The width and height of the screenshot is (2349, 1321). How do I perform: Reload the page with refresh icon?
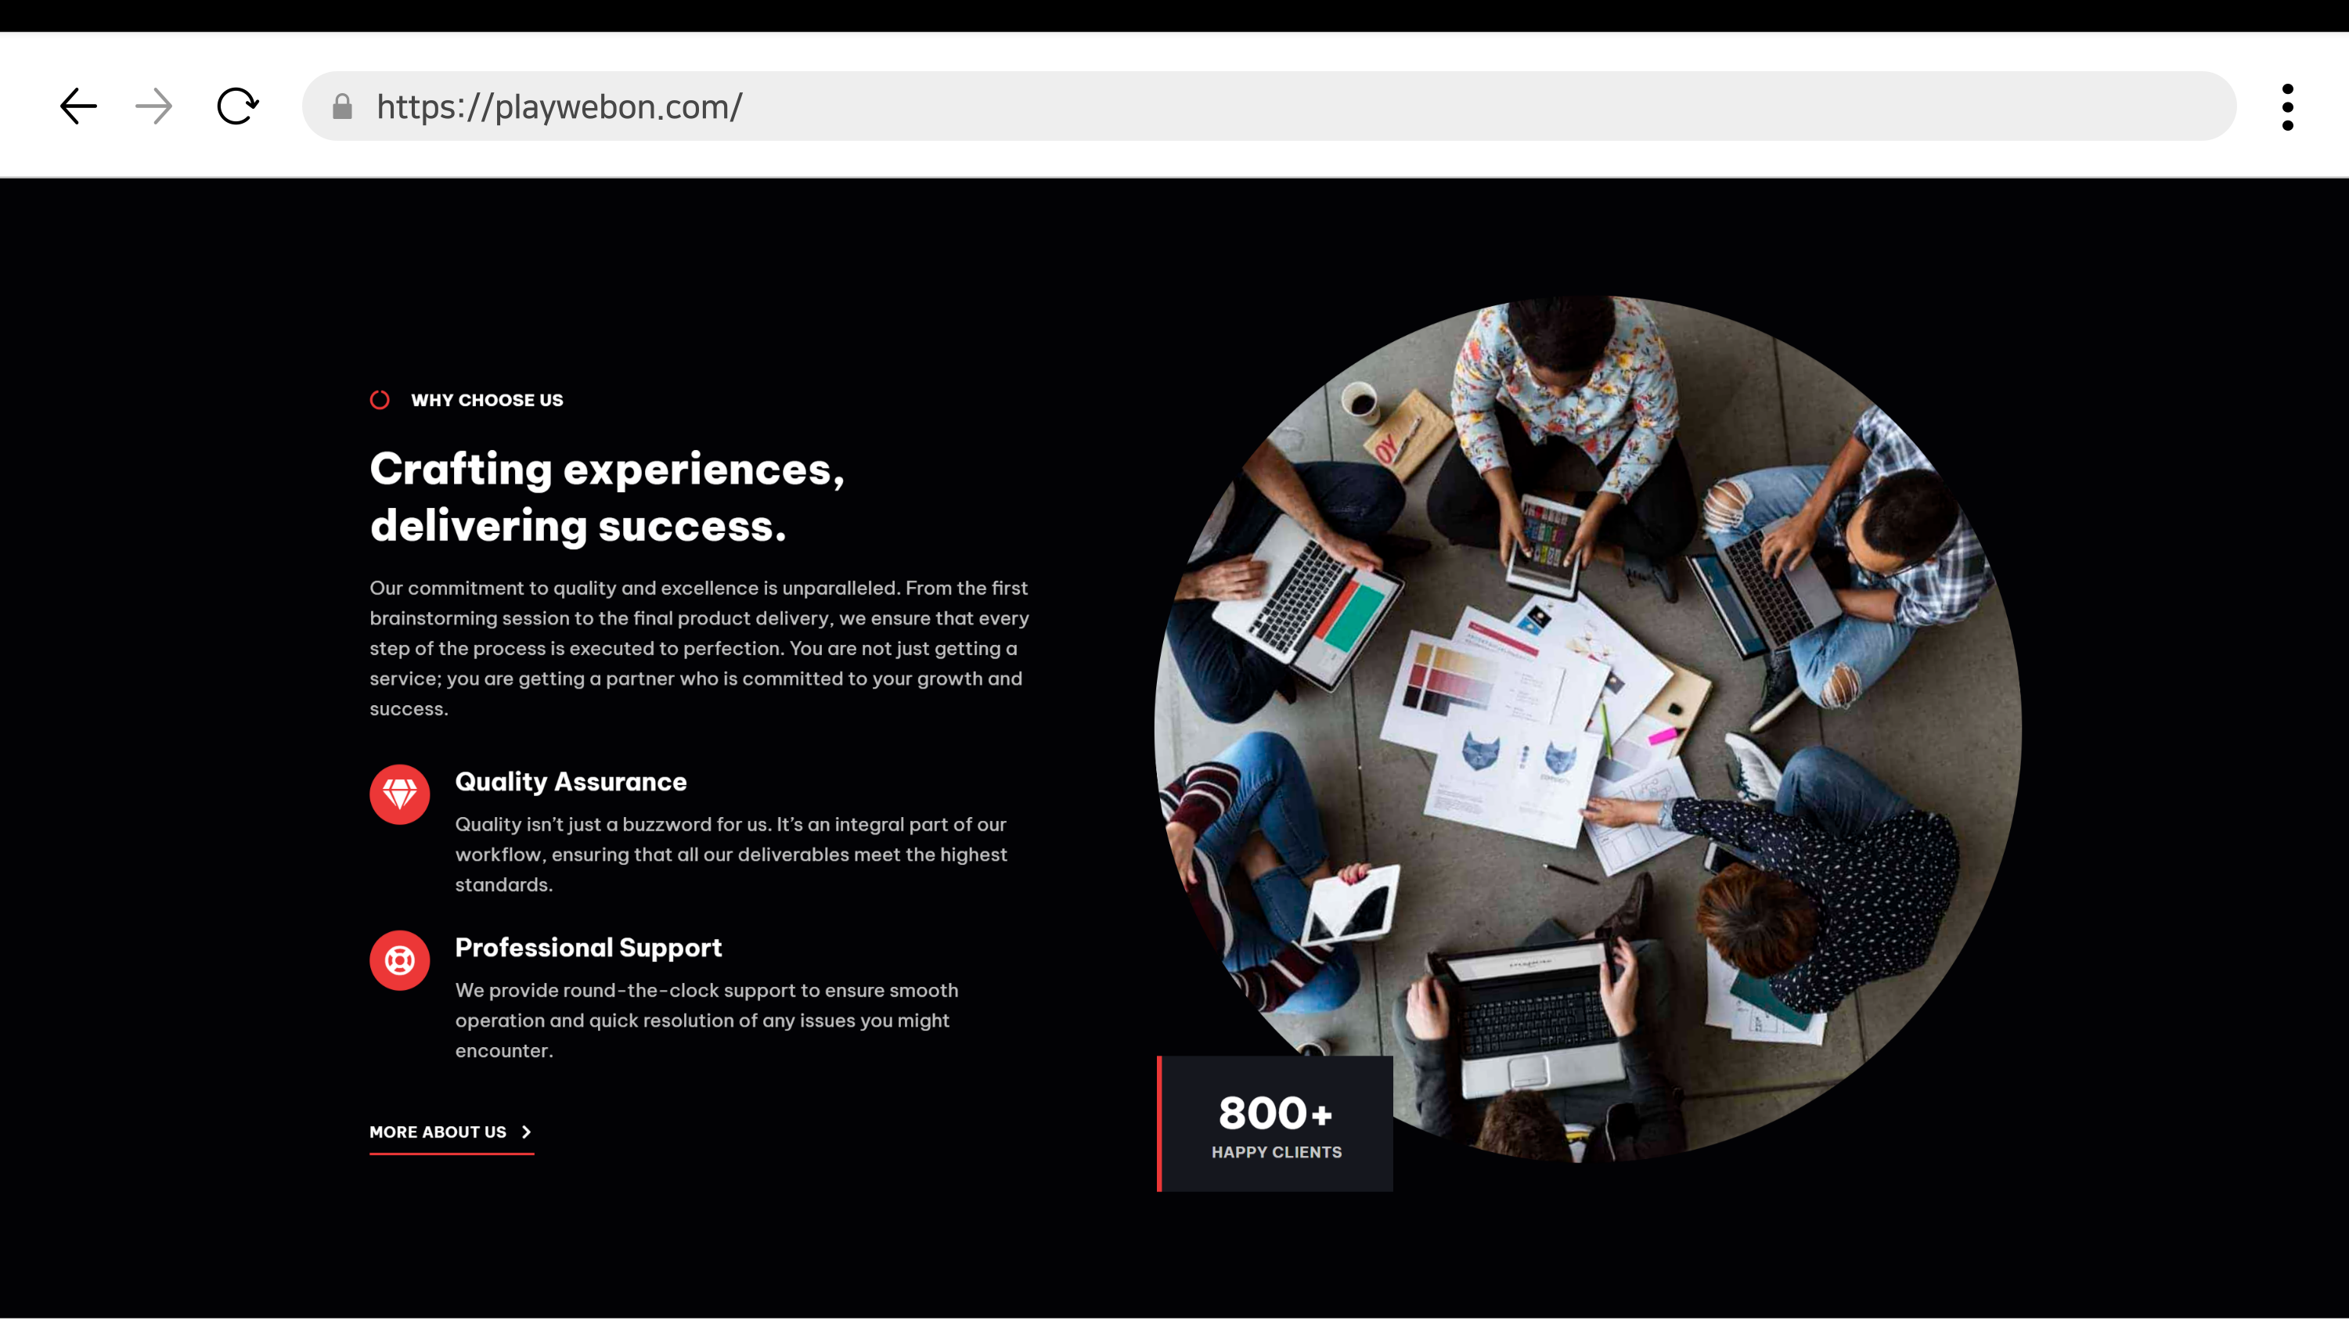[x=237, y=106]
